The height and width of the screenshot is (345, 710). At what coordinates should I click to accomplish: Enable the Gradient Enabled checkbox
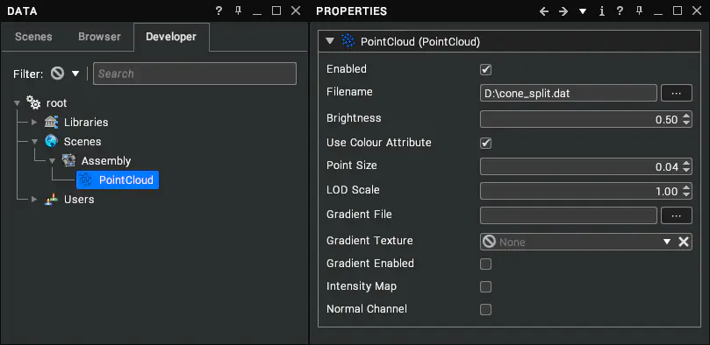(x=486, y=264)
